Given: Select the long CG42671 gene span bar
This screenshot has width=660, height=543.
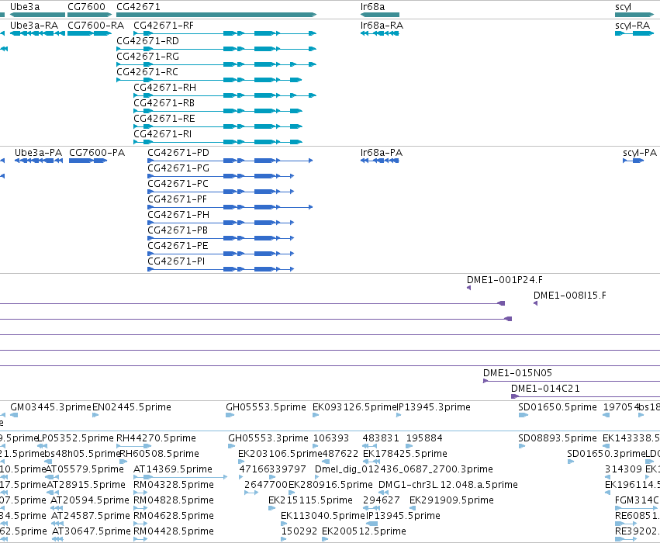Looking at the screenshot, I should pyautogui.click(x=216, y=15).
